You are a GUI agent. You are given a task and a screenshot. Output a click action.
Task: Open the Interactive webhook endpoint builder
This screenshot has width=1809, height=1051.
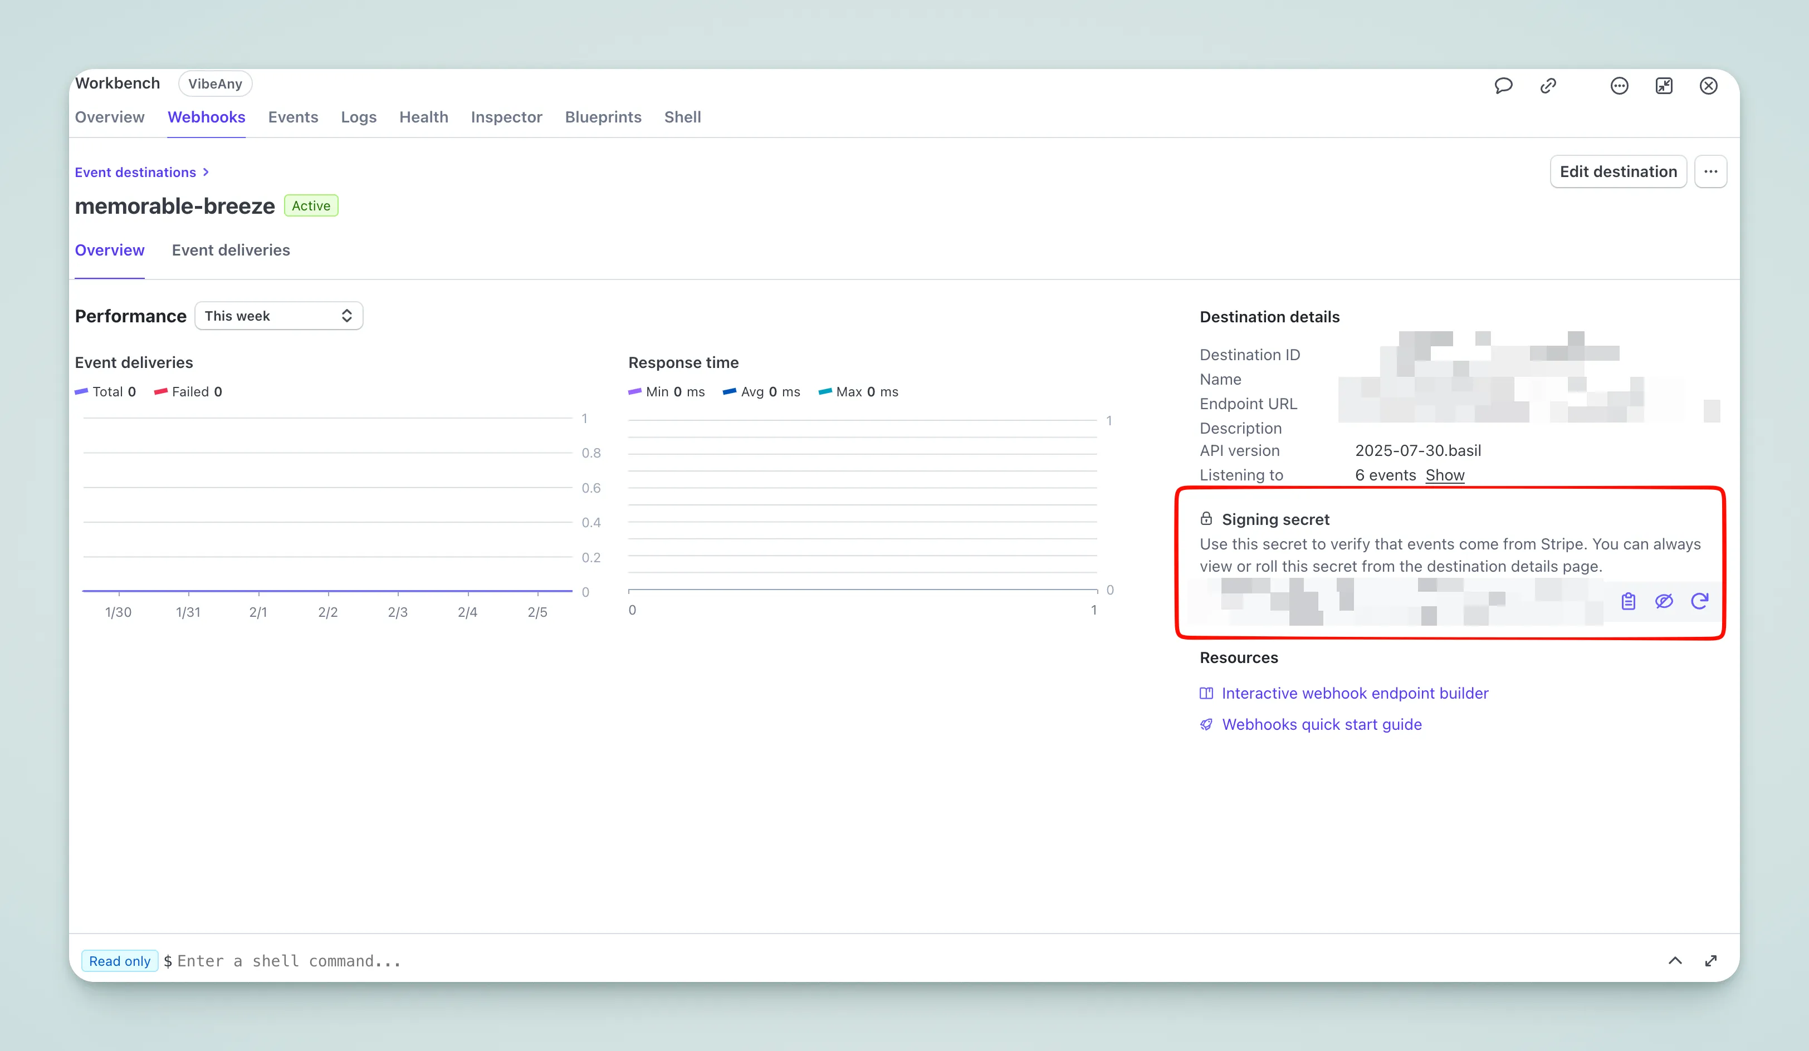point(1355,693)
